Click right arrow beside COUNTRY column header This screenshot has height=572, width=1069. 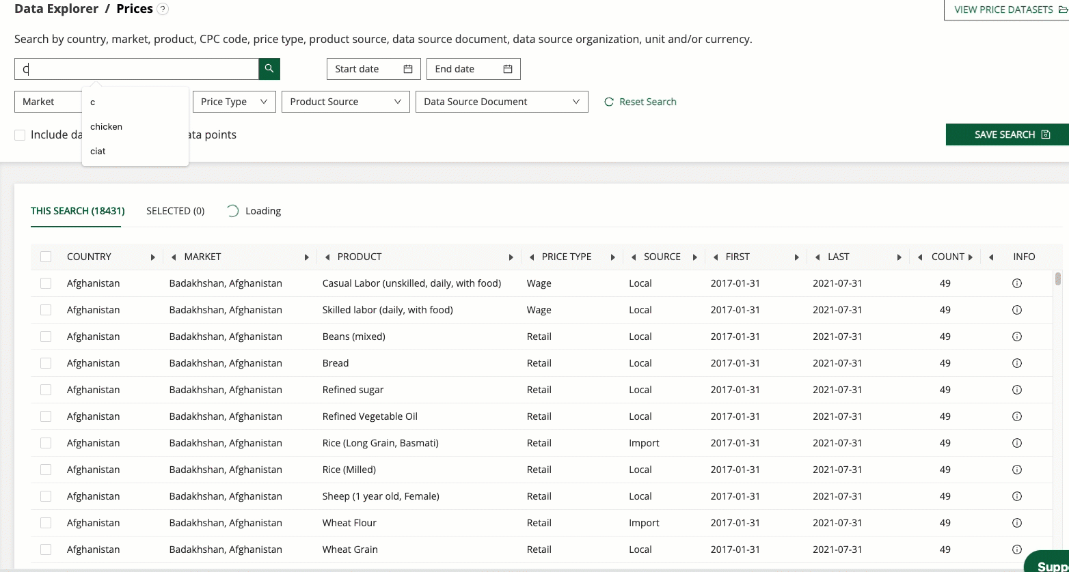coord(152,257)
